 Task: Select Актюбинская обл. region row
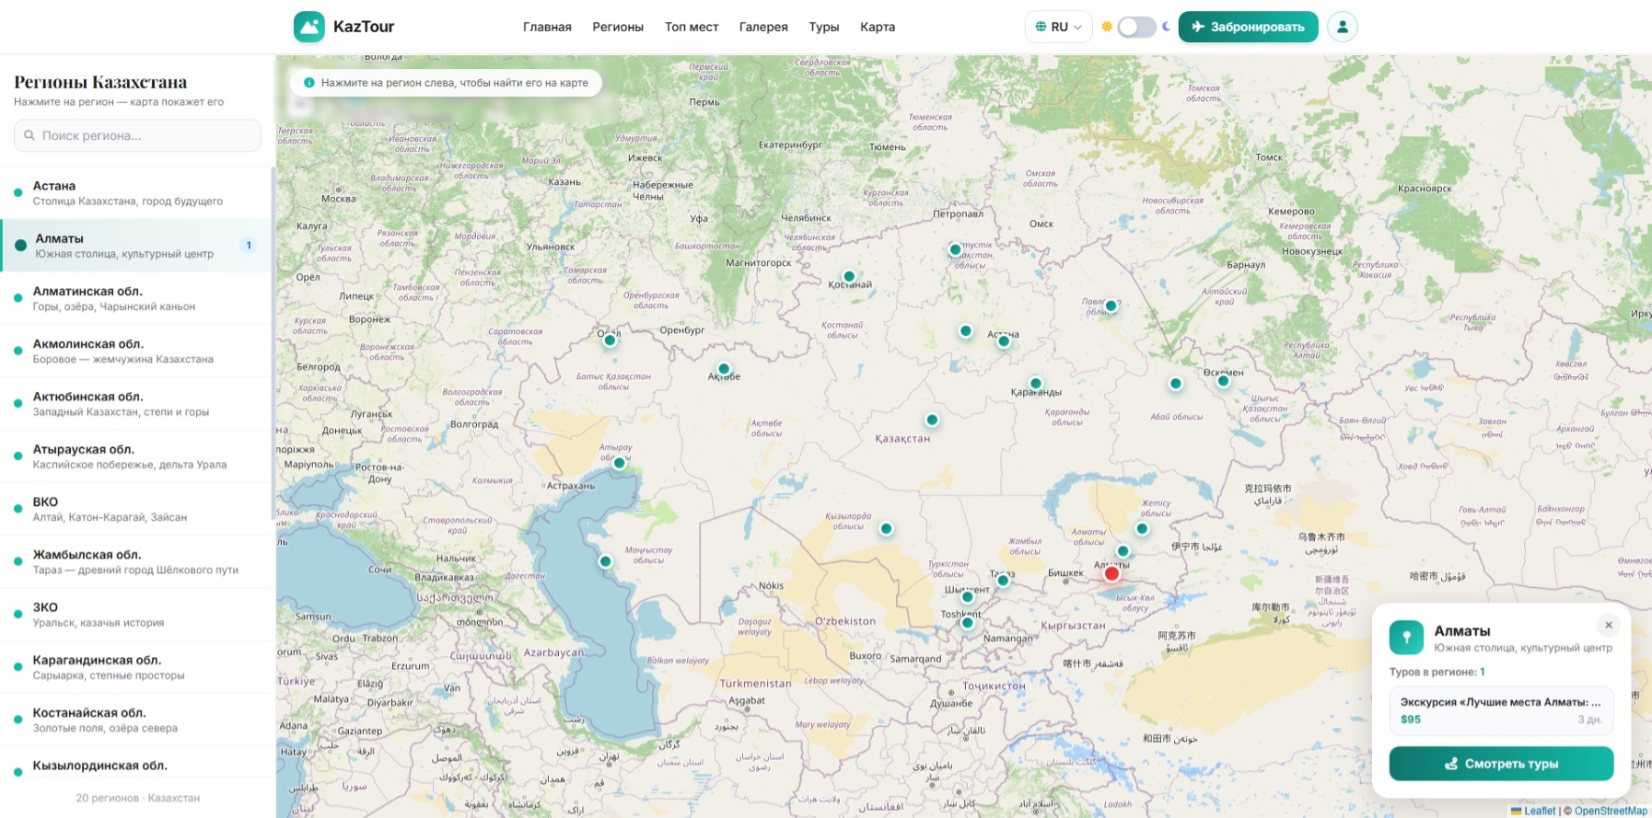pyautogui.click(x=136, y=403)
